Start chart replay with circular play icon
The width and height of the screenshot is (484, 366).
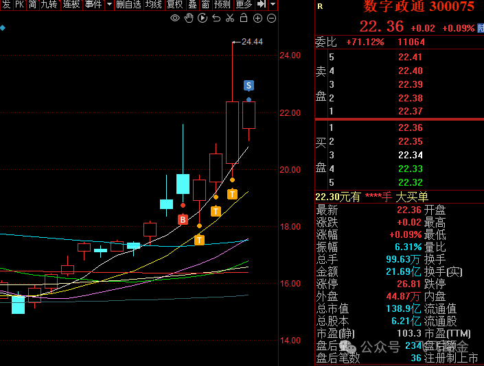(203, 19)
